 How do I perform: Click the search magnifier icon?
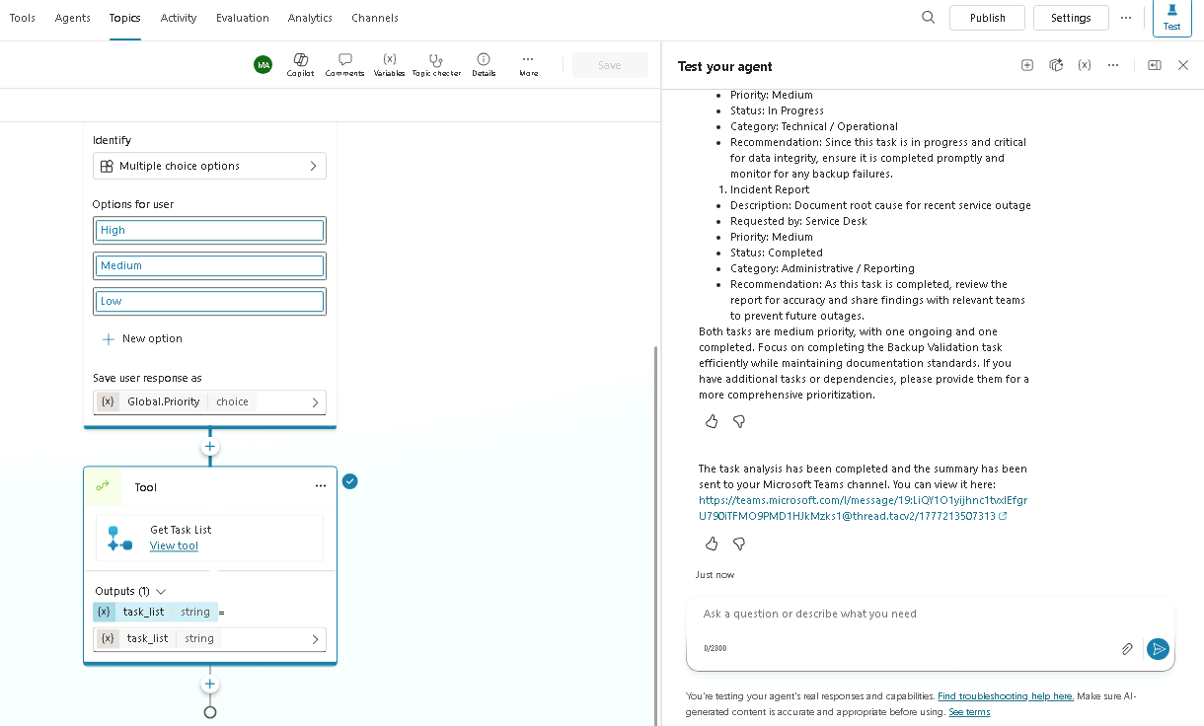pos(928,18)
